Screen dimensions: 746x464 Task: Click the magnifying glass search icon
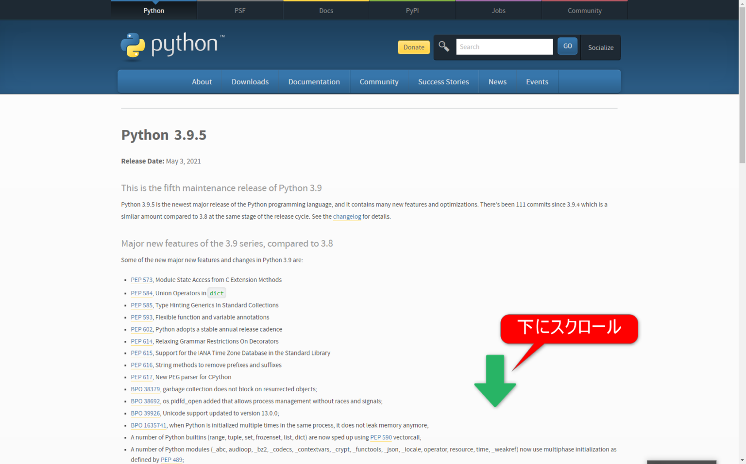coord(443,46)
